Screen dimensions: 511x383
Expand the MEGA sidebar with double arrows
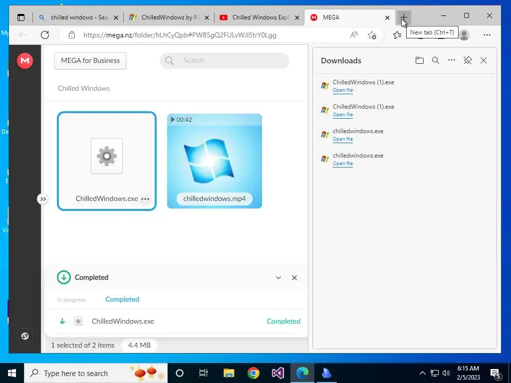click(x=43, y=199)
